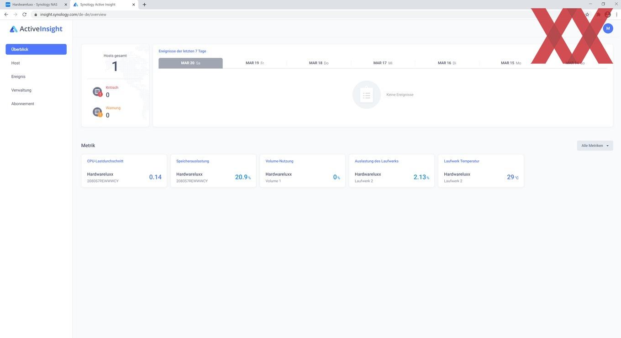Screen dimensions: 621x338
Task: Click the memory usage value 20.9%
Action: tap(243, 177)
